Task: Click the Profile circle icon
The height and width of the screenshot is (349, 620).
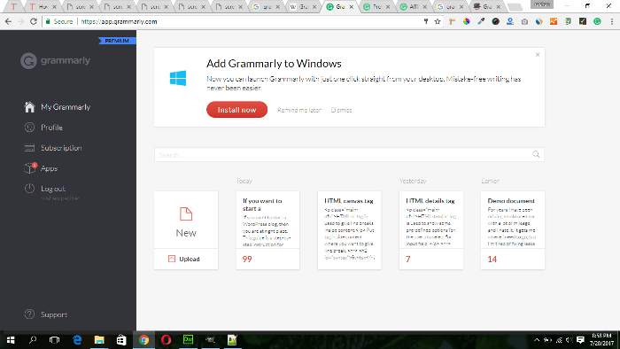Action: (x=29, y=128)
